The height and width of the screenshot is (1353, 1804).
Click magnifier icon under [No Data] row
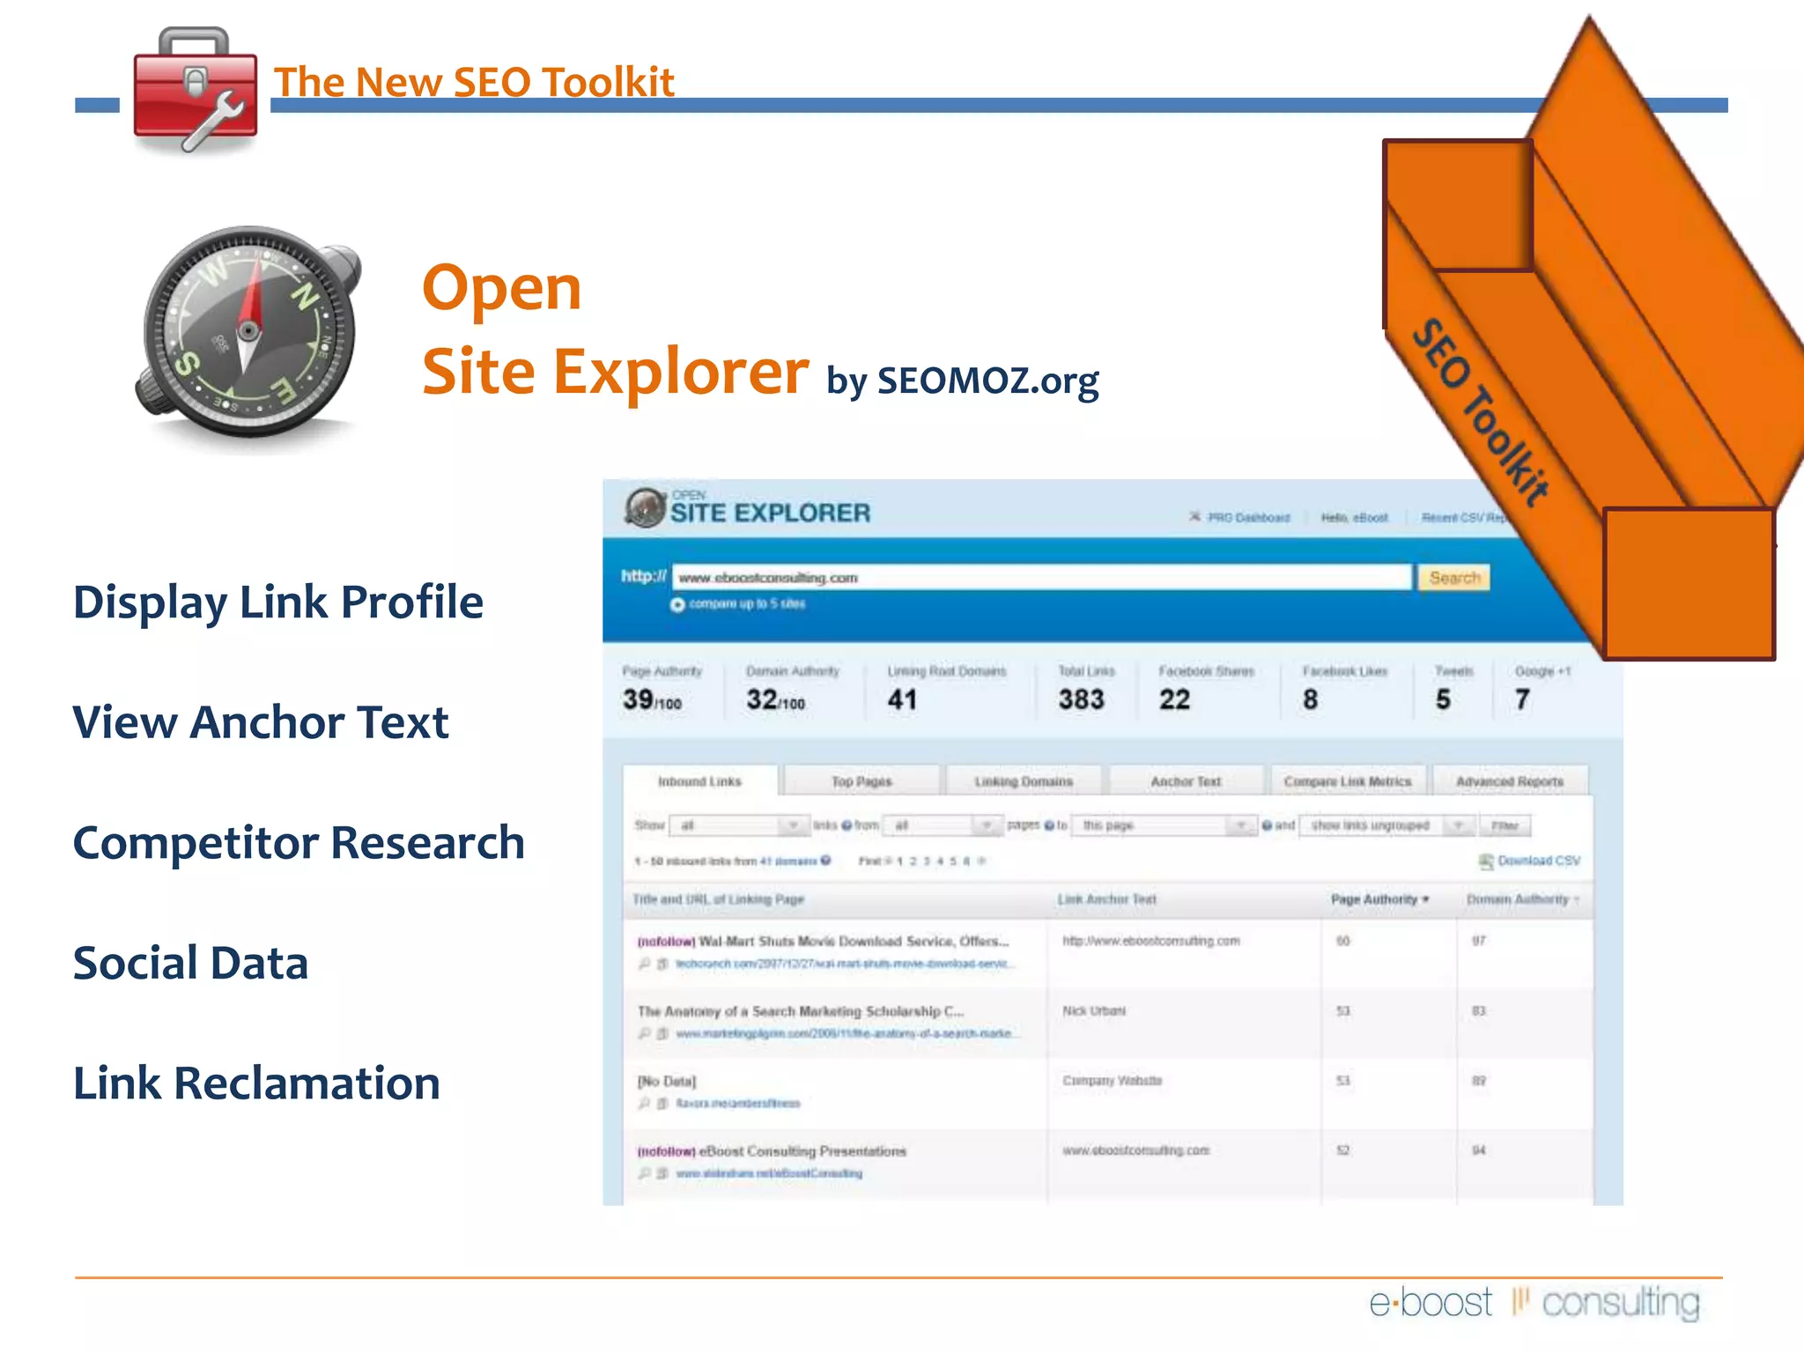point(645,1103)
